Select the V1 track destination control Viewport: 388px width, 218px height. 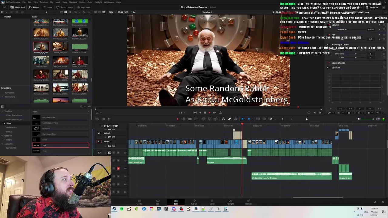(x=99, y=141)
